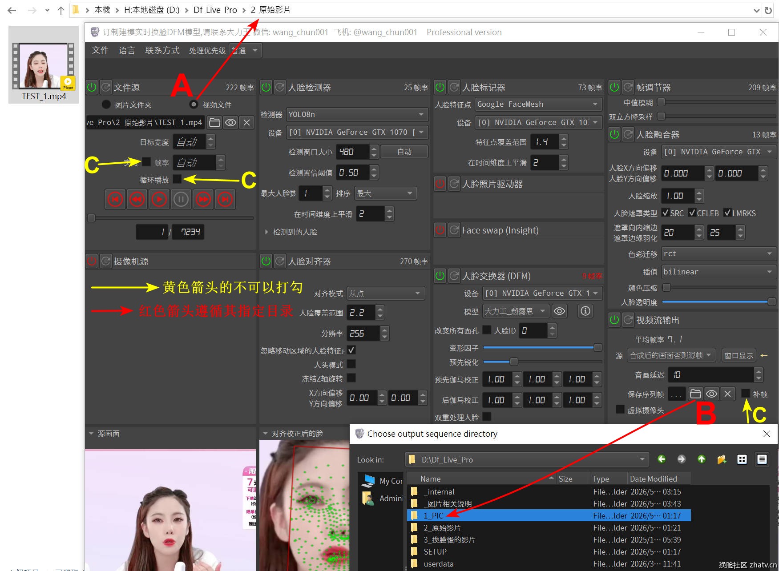Open 语言 menu
Viewport: 779px width, 571px height.
127,50
